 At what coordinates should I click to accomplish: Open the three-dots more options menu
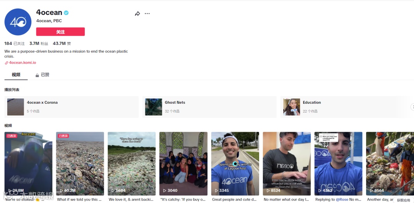coord(147,13)
